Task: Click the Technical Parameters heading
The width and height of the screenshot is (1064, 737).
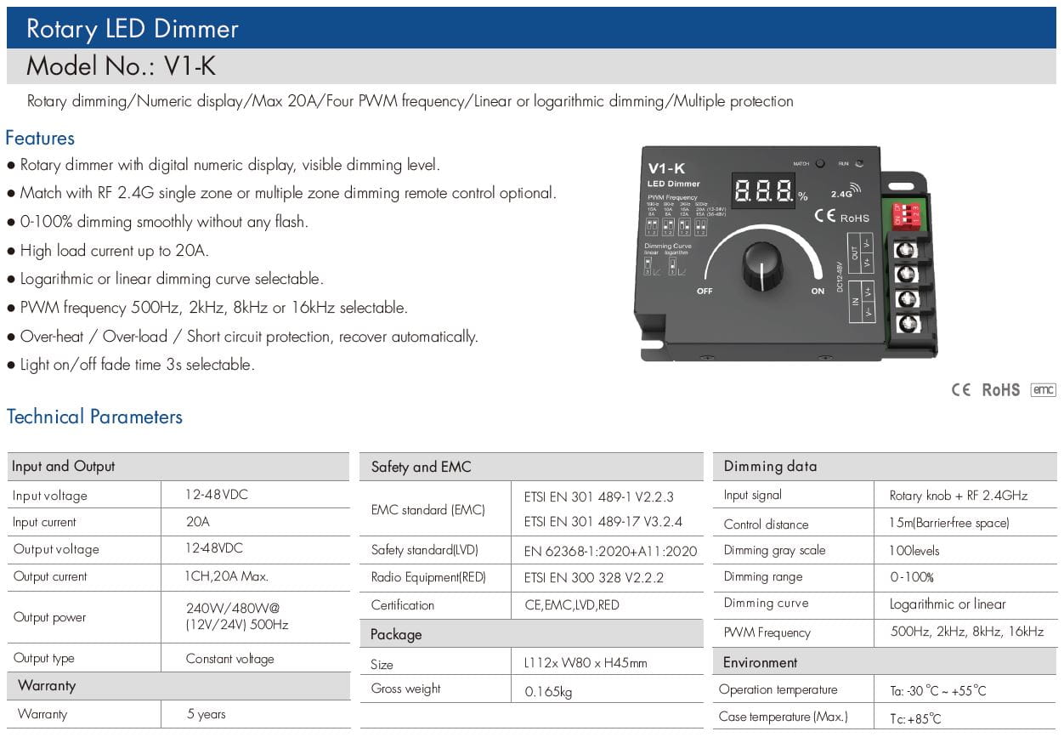Action: click(x=94, y=417)
